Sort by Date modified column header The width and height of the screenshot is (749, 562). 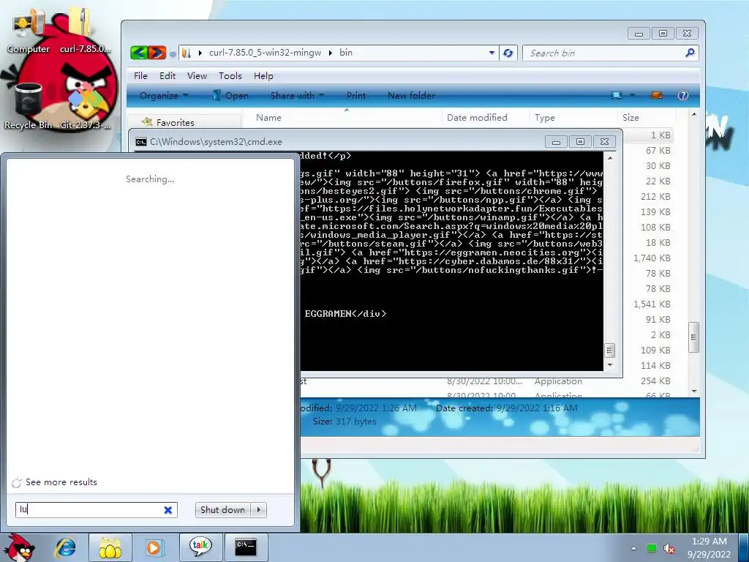(x=486, y=118)
